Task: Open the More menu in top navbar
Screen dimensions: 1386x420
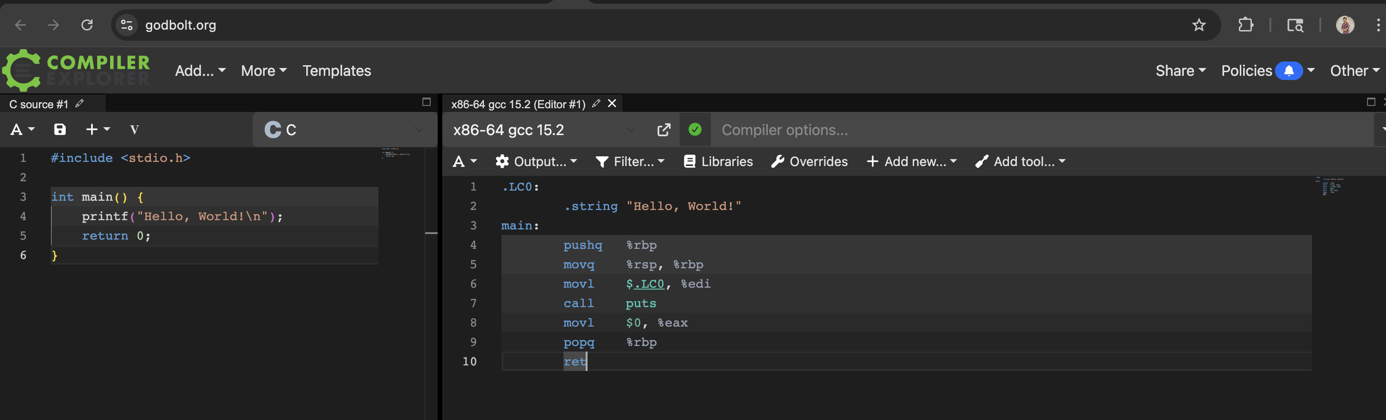Action: pos(264,70)
